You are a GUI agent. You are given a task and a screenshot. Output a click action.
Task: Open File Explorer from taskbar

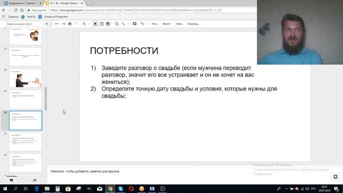tap(47, 189)
